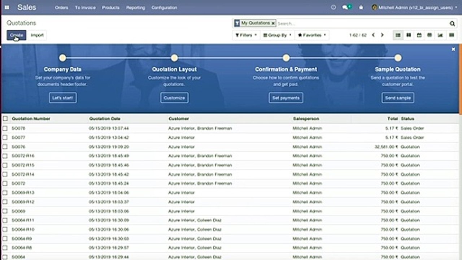Screen dimensions: 462x260
Task: Click the Confirmation & Payment step circle
Action: click(286, 58)
